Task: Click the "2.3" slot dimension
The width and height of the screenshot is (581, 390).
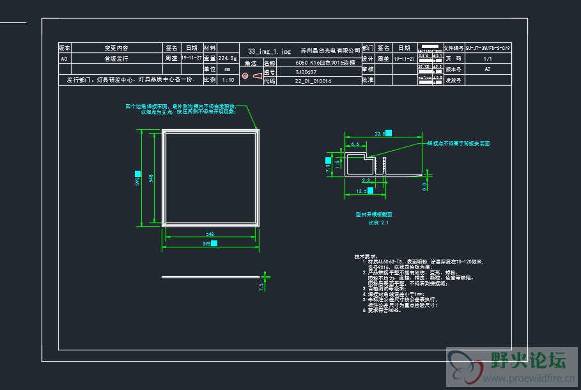Action: 366,180
